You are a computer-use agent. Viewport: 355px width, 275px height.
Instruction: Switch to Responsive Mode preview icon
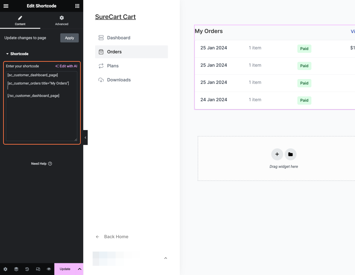pos(38,269)
